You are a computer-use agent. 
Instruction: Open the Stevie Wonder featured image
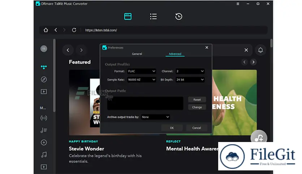click(85, 102)
